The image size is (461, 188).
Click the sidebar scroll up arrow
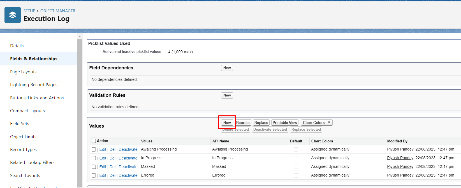pos(80,37)
